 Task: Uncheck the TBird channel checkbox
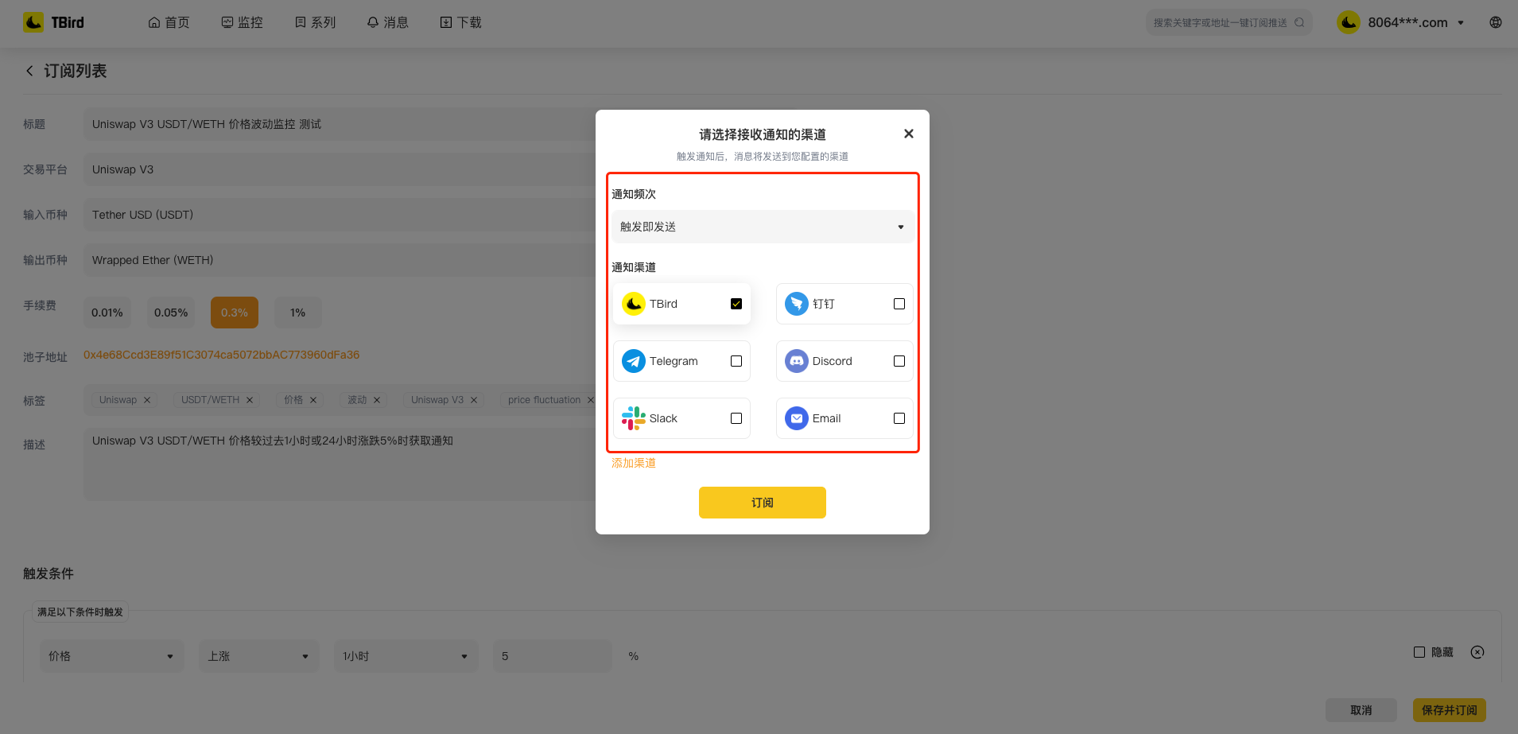tap(736, 304)
